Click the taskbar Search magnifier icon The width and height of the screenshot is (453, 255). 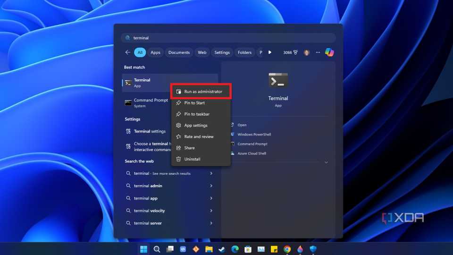tap(157, 249)
